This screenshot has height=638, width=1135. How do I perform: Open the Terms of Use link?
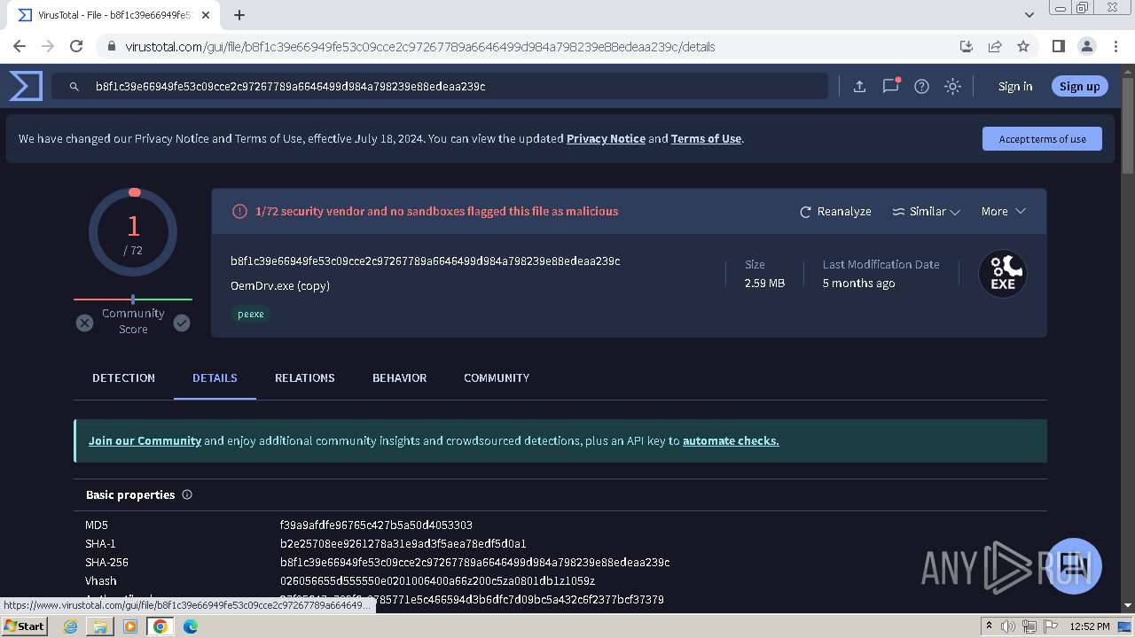[x=706, y=138]
